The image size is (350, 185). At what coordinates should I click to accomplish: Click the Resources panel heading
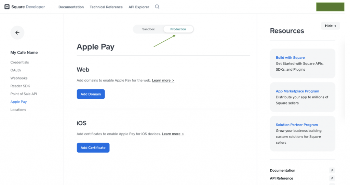tap(287, 31)
